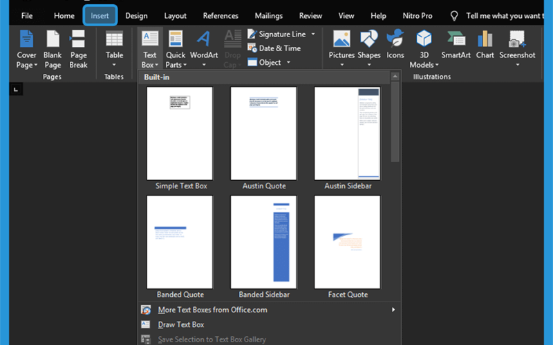Insert a Blank Page
Viewport: 553px width, 345px height.
53,49
